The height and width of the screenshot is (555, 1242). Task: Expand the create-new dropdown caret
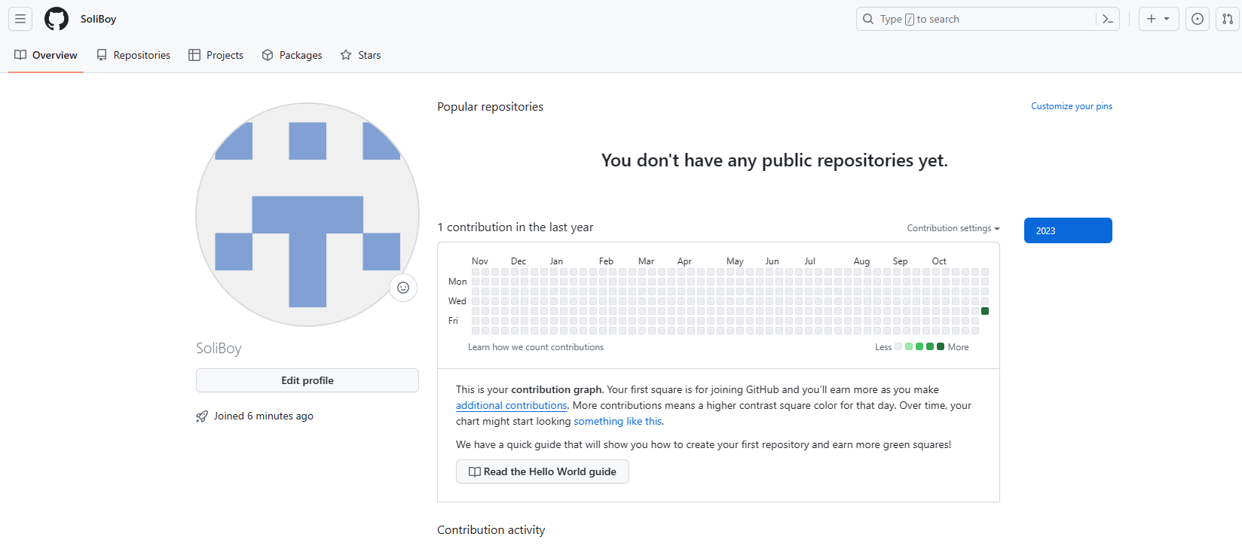(x=1167, y=19)
